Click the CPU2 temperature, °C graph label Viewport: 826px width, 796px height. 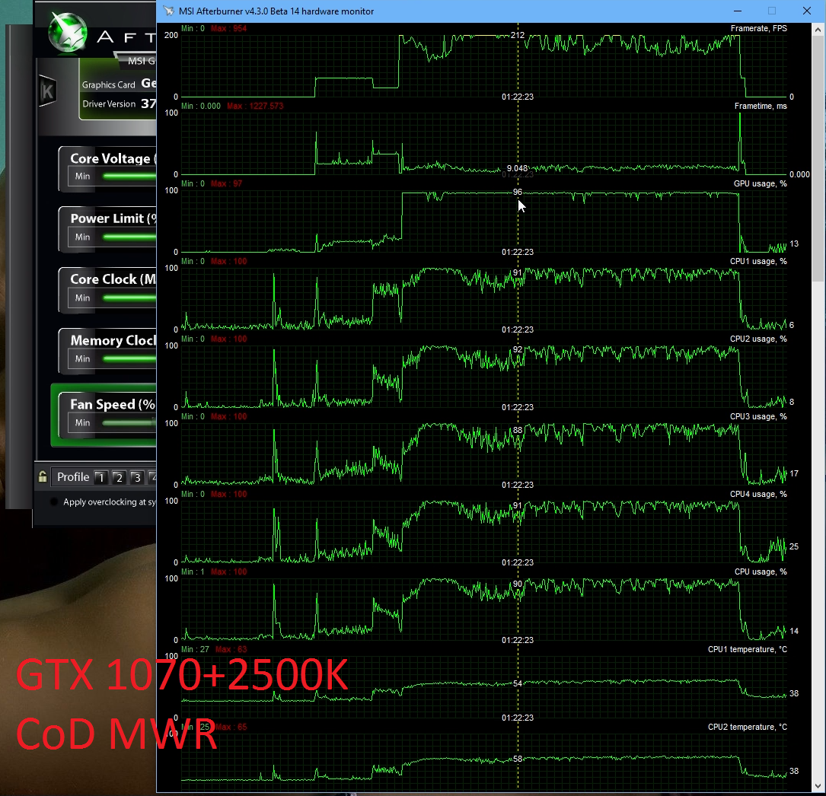747,727
